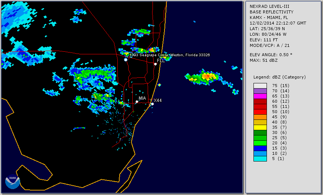This screenshot has height=195, width=323.
Task: Select the 30 dBZ dark green swatch
Action: click(x=260, y=132)
